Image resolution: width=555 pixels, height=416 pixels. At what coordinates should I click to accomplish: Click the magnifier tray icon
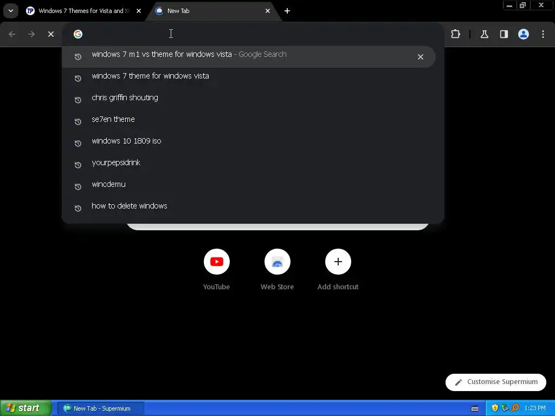(x=515, y=408)
